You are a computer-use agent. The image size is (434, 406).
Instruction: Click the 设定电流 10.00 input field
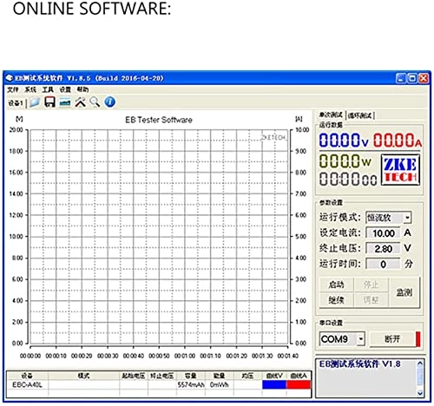tap(384, 233)
